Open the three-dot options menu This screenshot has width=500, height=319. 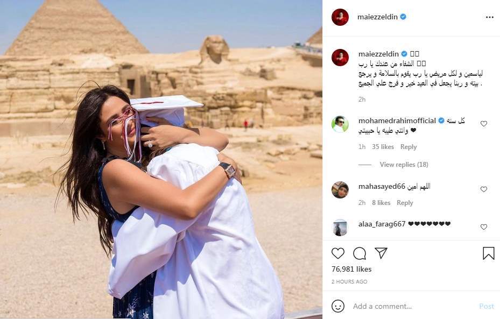pyautogui.click(x=490, y=17)
